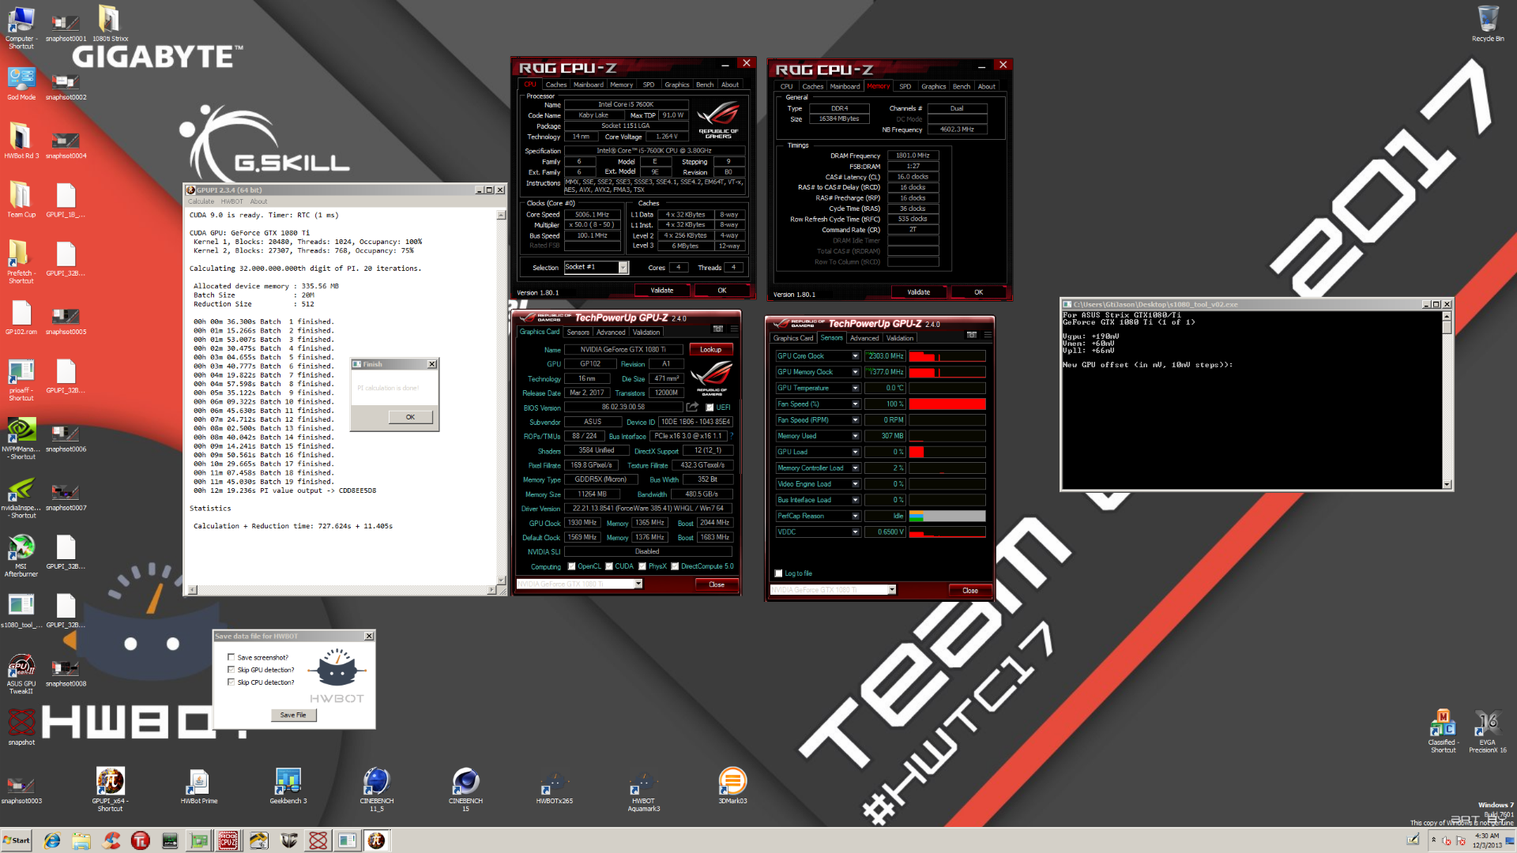Toggle PhysX checkbox in GPU-Z

(642, 566)
